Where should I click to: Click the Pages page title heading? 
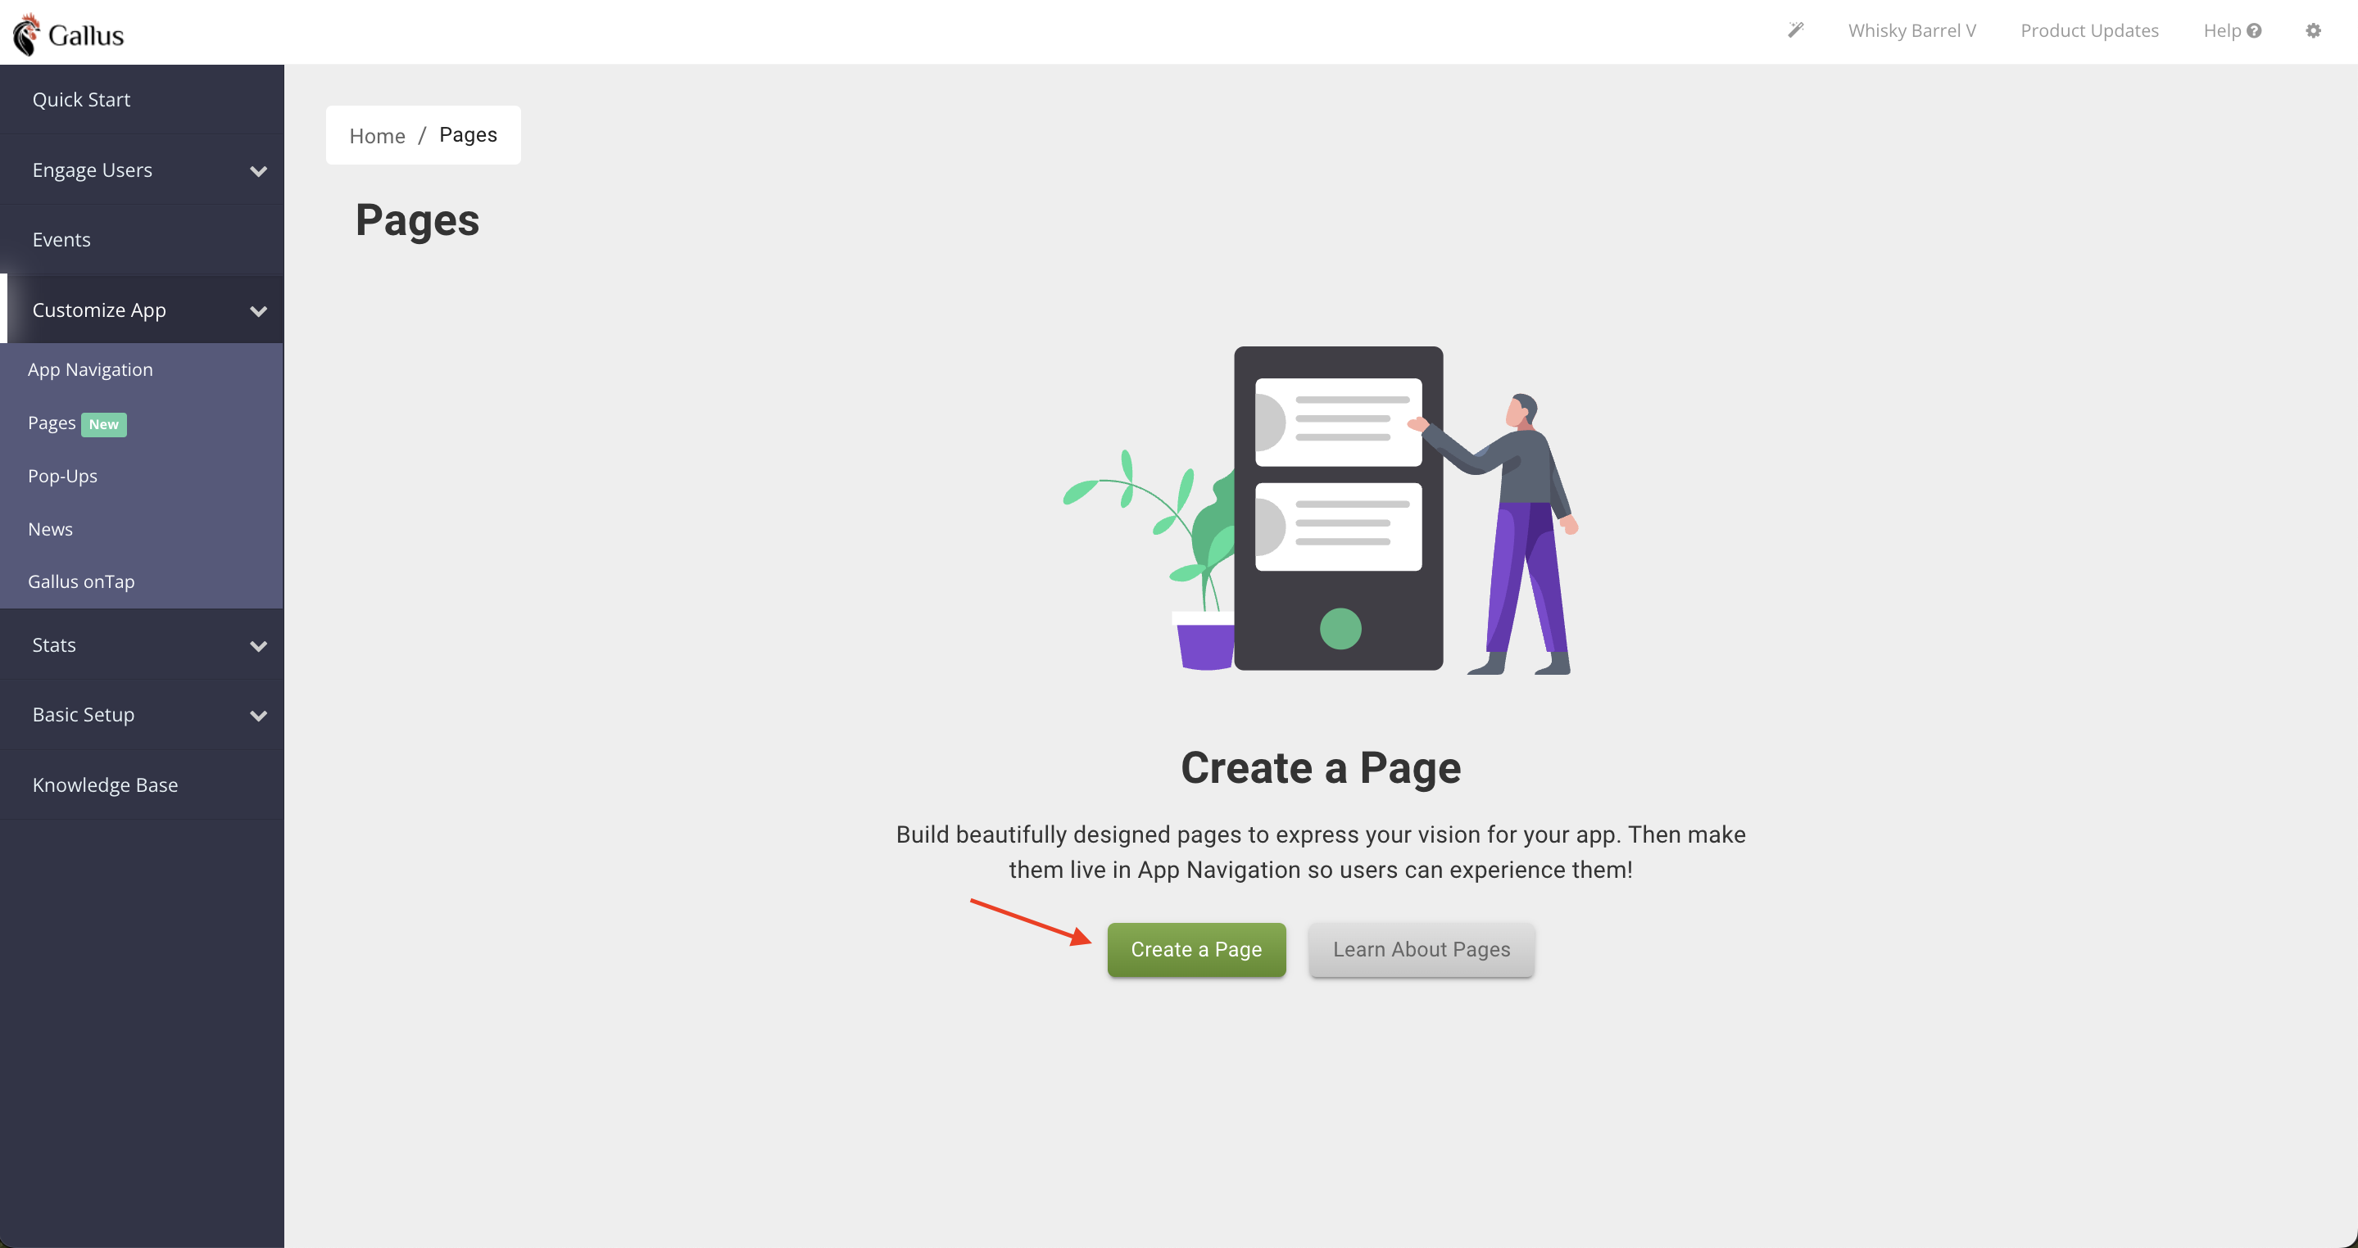point(417,219)
